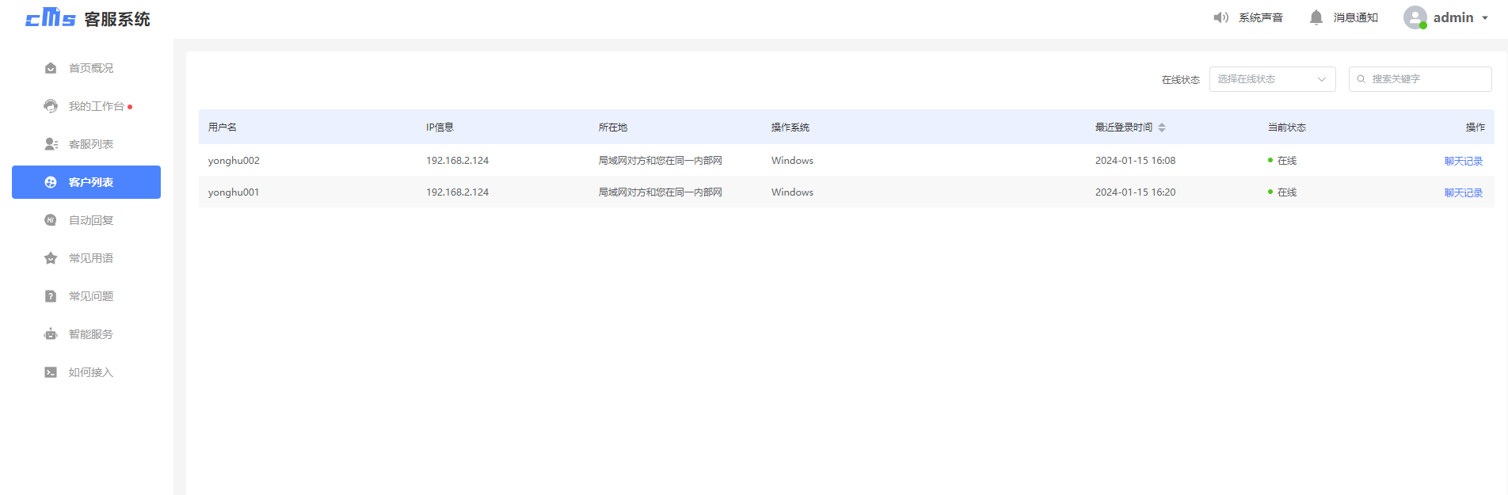This screenshot has height=495, width=1508.
Task: Toggle 系统声音 text label
Action: pos(1261,17)
